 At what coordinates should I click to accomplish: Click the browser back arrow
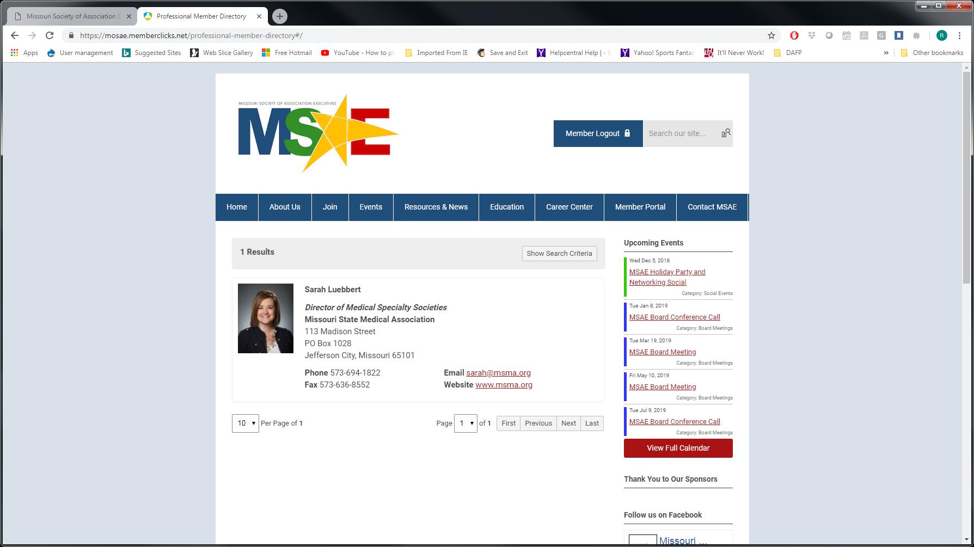tap(15, 35)
